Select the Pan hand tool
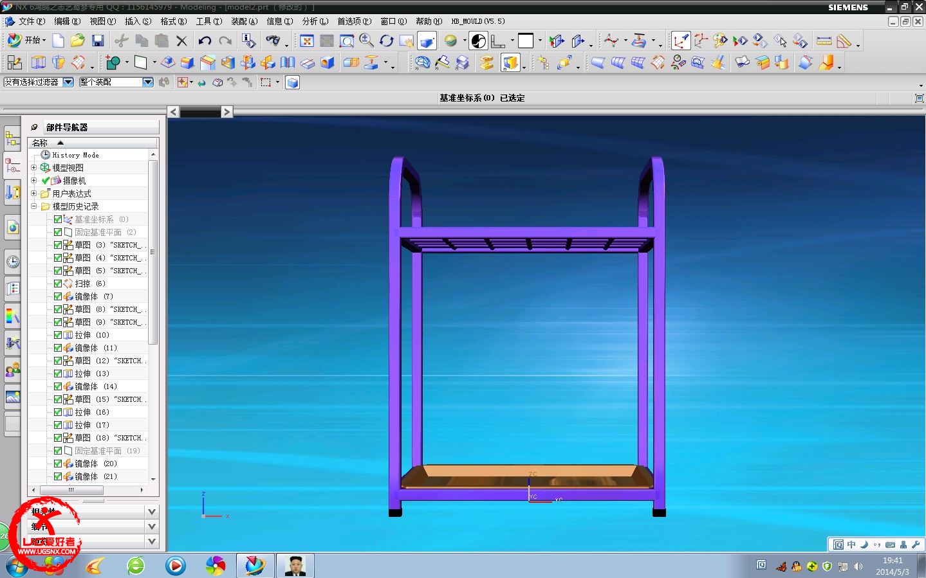The height and width of the screenshot is (578, 926). [406, 41]
